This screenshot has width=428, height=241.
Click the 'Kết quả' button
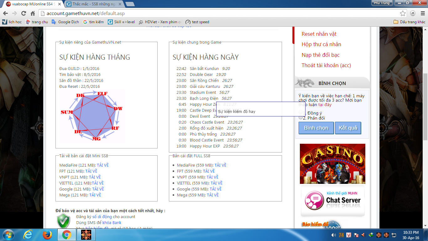coord(348,128)
